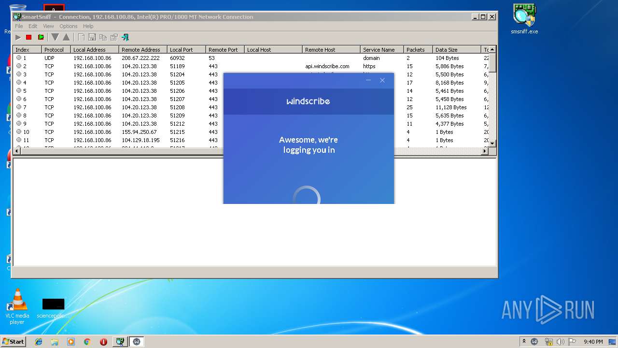Close the Windscribe login window

382,80
